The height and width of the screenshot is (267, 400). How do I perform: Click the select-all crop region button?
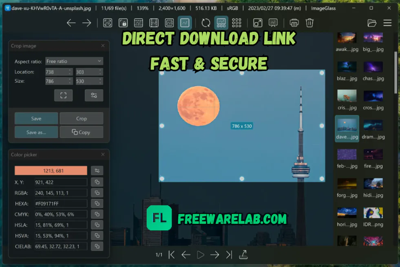click(63, 95)
